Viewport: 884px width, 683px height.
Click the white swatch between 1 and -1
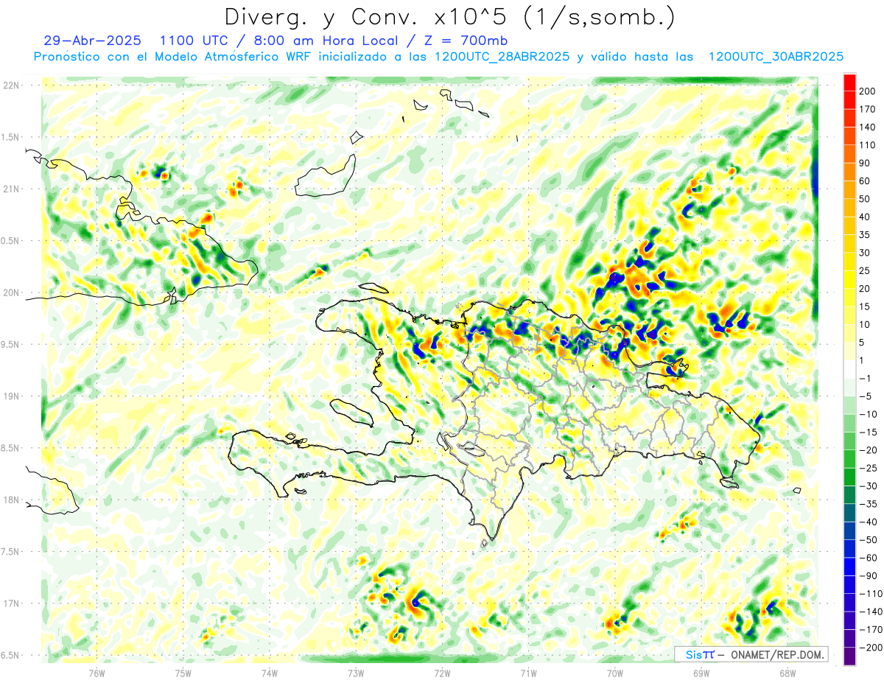849,369
